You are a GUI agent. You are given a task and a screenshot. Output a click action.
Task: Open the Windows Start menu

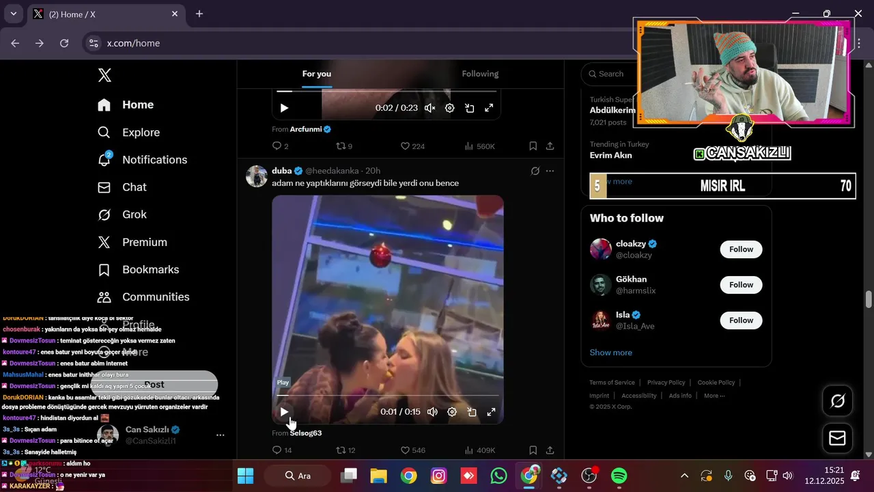tap(245, 476)
